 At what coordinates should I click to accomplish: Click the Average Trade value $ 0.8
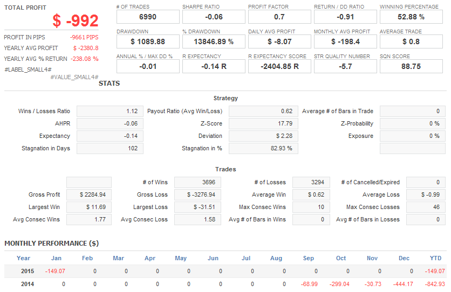point(411,41)
